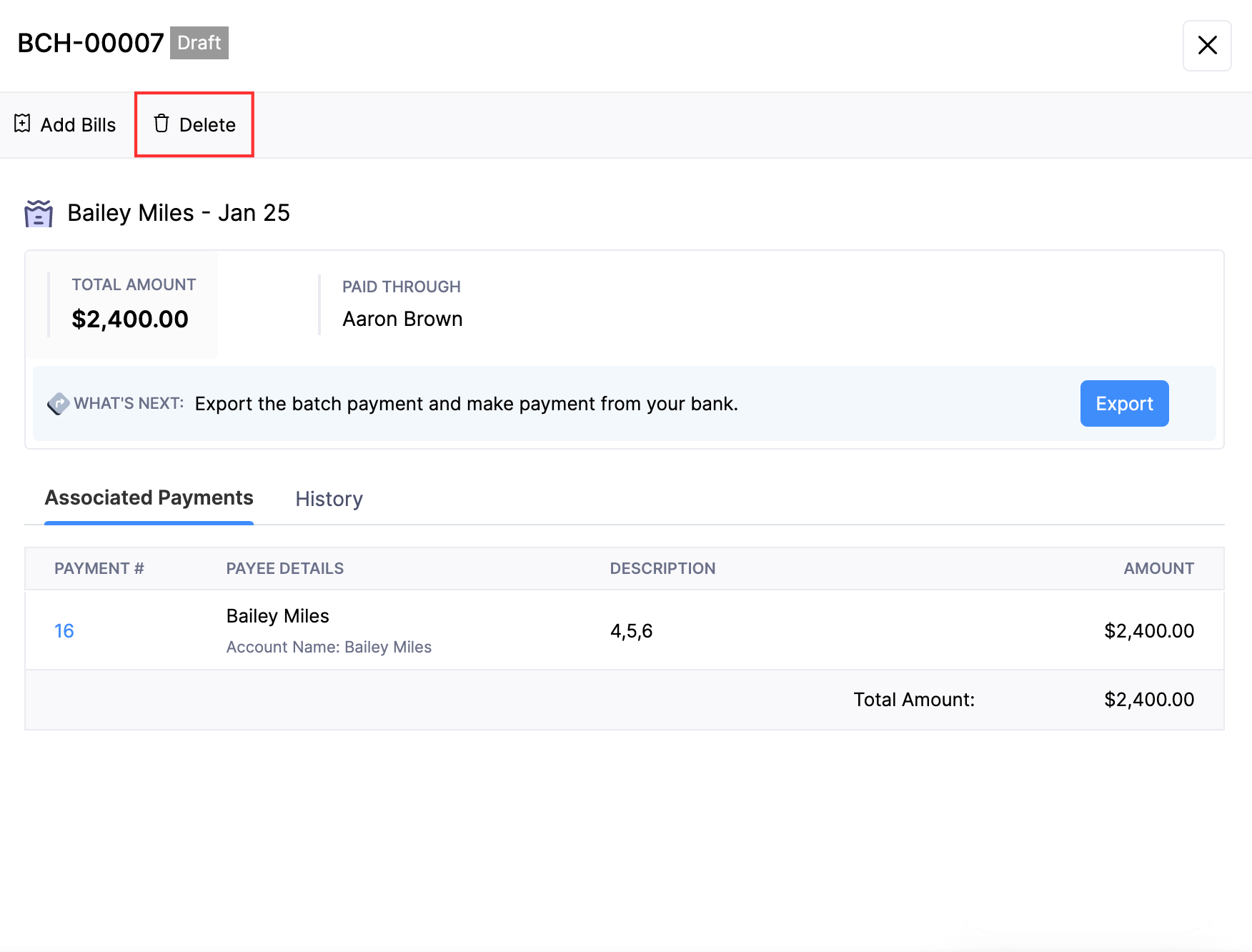Click the batch payment icon beside Bailey Miles
This screenshot has height=952, width=1252.
click(39, 213)
